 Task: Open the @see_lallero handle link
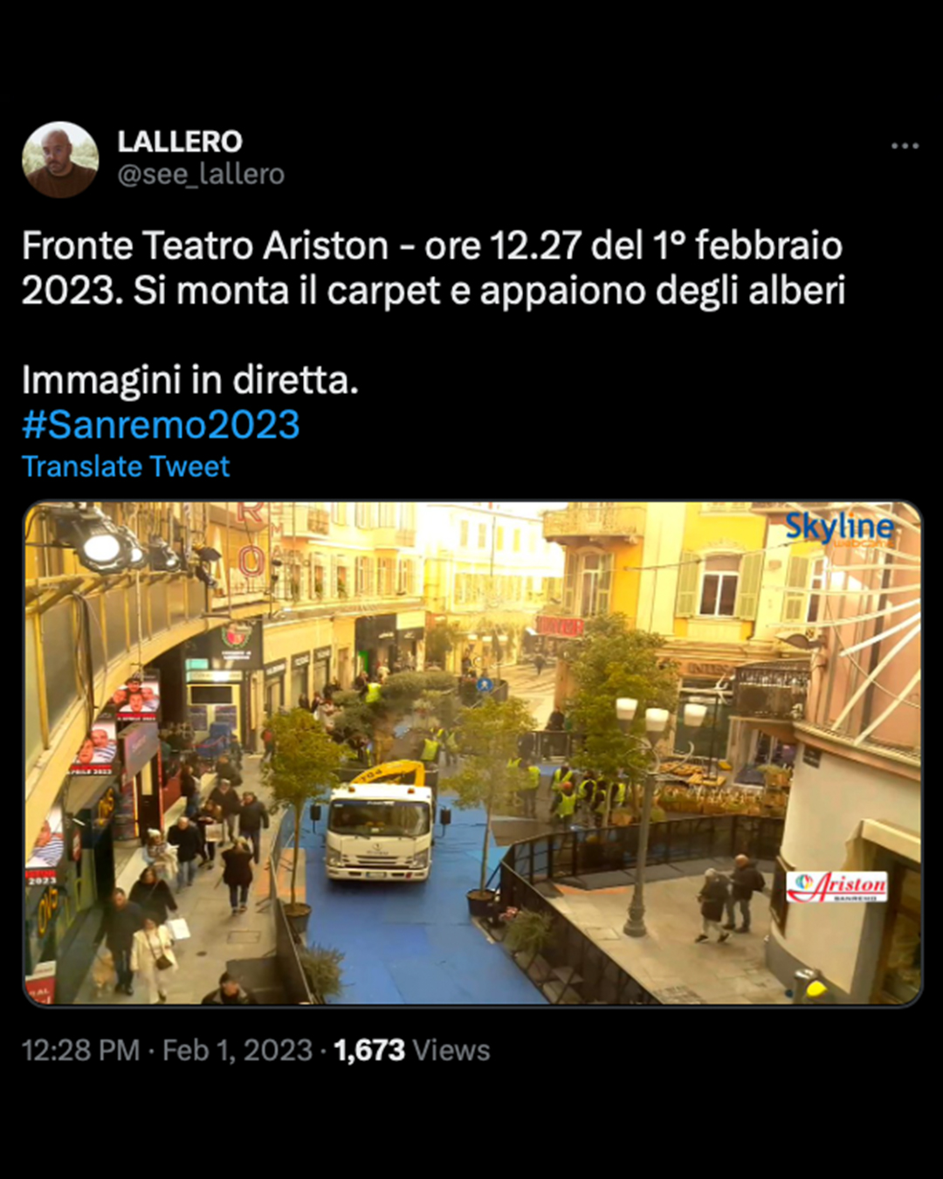[x=201, y=175]
